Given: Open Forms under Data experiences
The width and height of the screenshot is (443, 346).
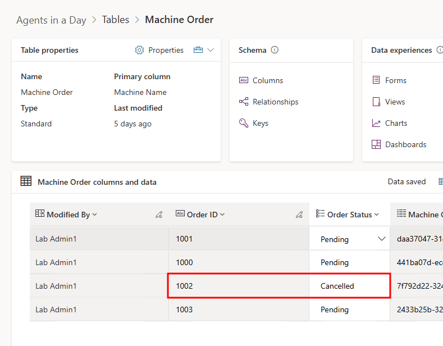Looking at the screenshot, I should pyautogui.click(x=395, y=80).
